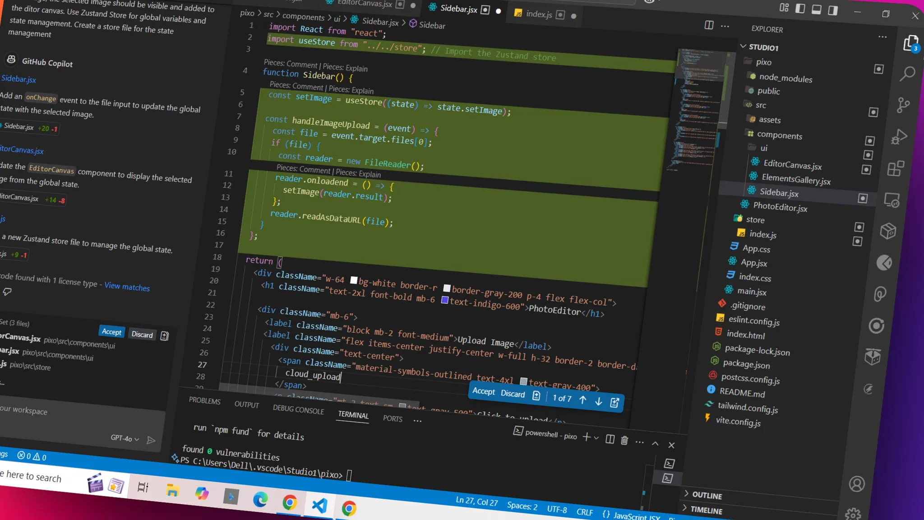This screenshot has width=924, height=520.
Task: Open the DEBUG CONSOLE panel tab
Action: coord(298,410)
